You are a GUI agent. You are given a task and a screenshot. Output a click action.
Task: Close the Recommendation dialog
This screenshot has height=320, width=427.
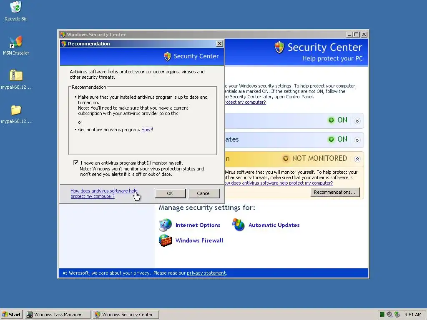tap(219, 44)
